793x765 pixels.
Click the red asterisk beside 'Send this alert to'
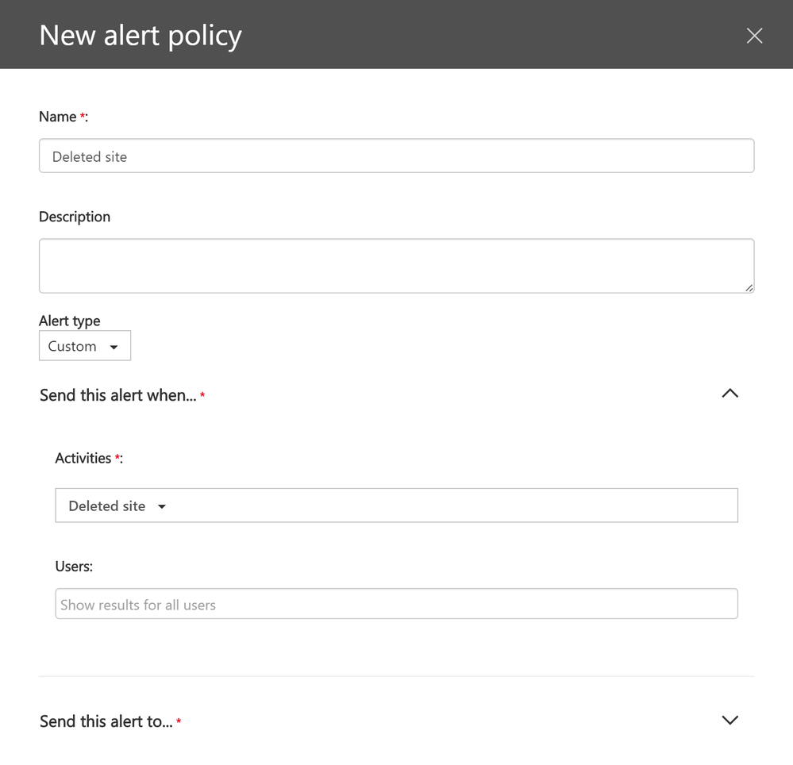[x=179, y=721]
